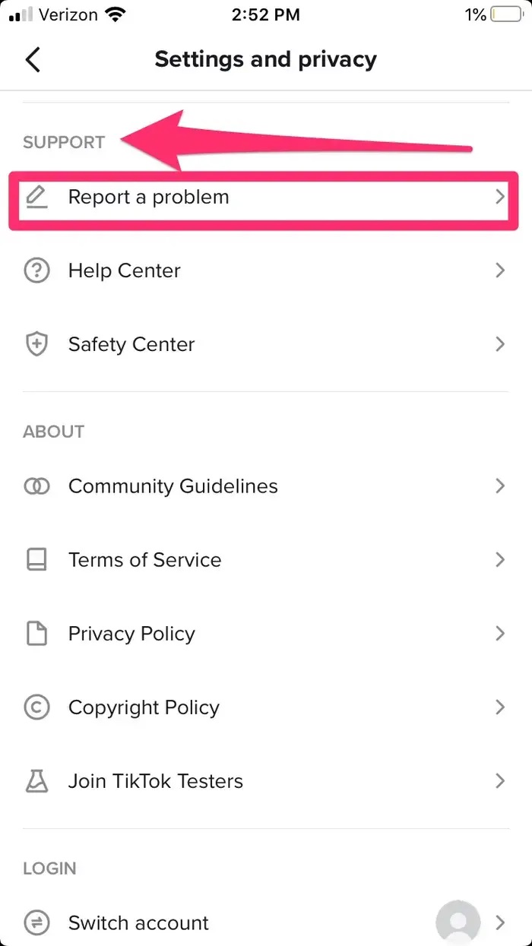The width and height of the screenshot is (532, 946).
Task: Tap the back arrow in the header
Action: [33, 59]
